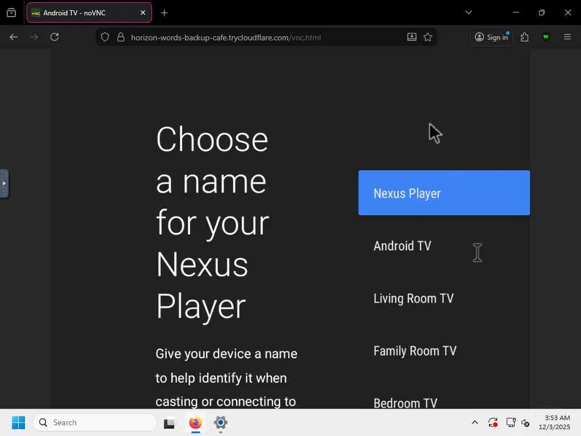Install site as app icon
The image size is (581, 436).
click(x=412, y=37)
